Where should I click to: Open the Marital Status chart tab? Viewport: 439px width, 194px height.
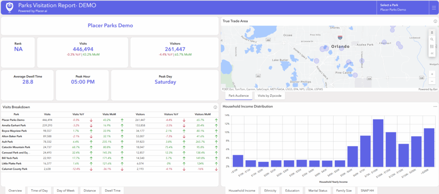pyautogui.click(x=318, y=191)
